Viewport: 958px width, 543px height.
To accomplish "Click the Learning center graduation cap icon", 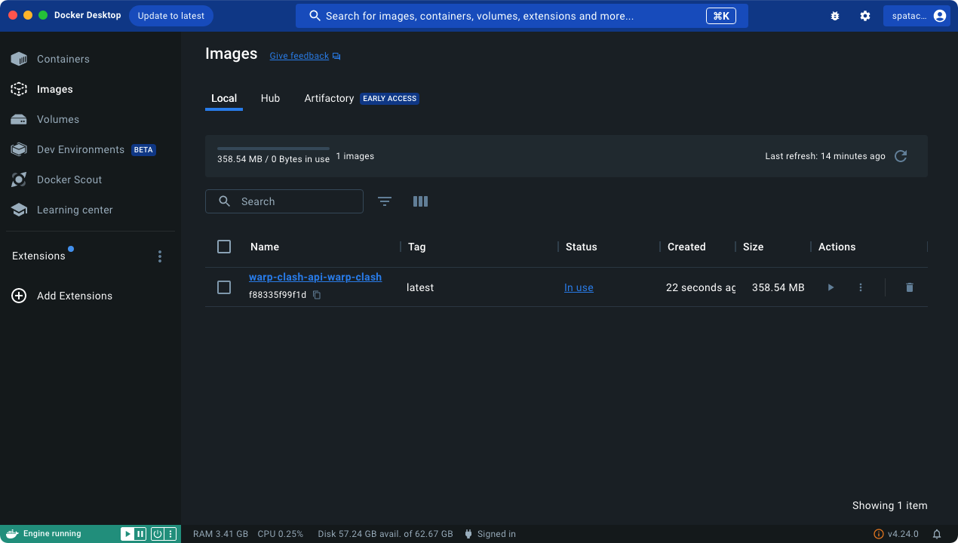I will pos(19,210).
